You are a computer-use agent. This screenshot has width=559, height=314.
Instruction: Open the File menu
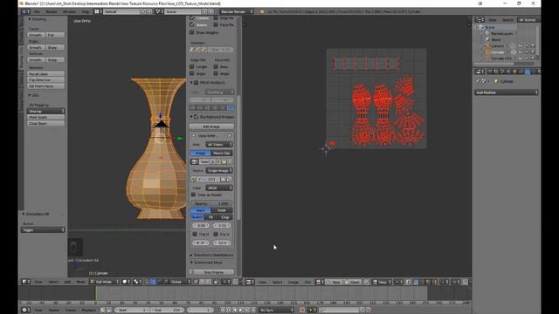[37, 11]
